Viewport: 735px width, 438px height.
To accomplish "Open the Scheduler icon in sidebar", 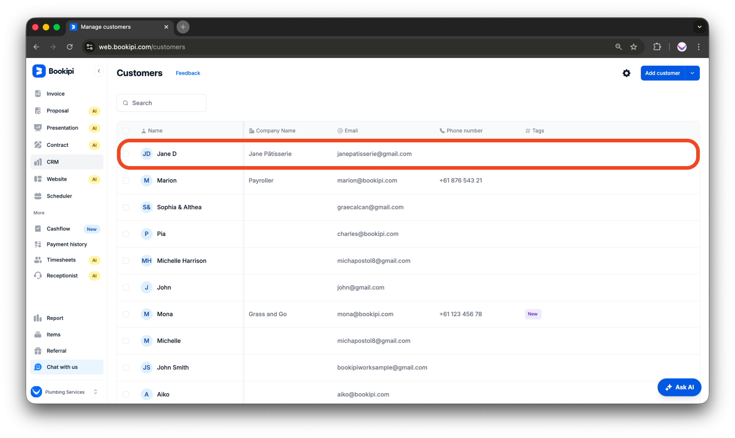I will 38,196.
